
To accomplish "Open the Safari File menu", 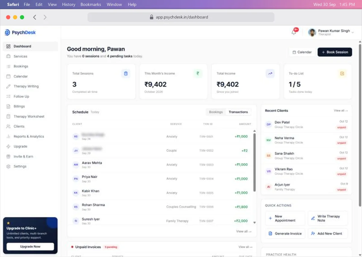I will coord(27,4).
